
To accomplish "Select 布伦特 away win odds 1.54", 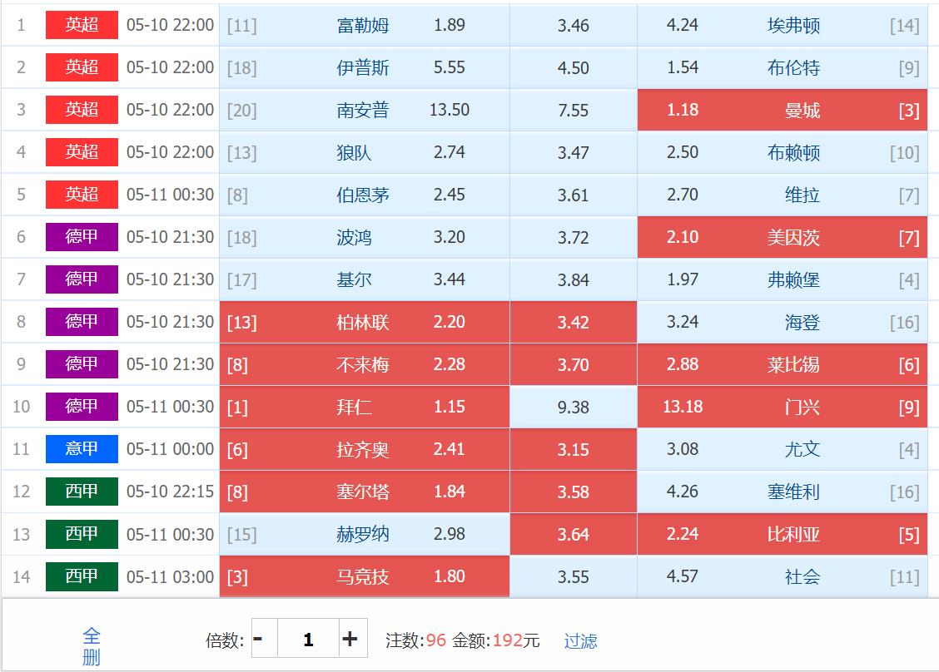I will pos(782,67).
